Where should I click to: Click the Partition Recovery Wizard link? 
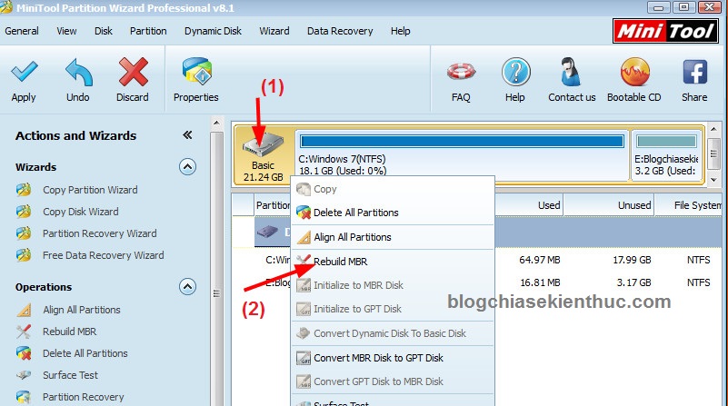[x=99, y=233]
